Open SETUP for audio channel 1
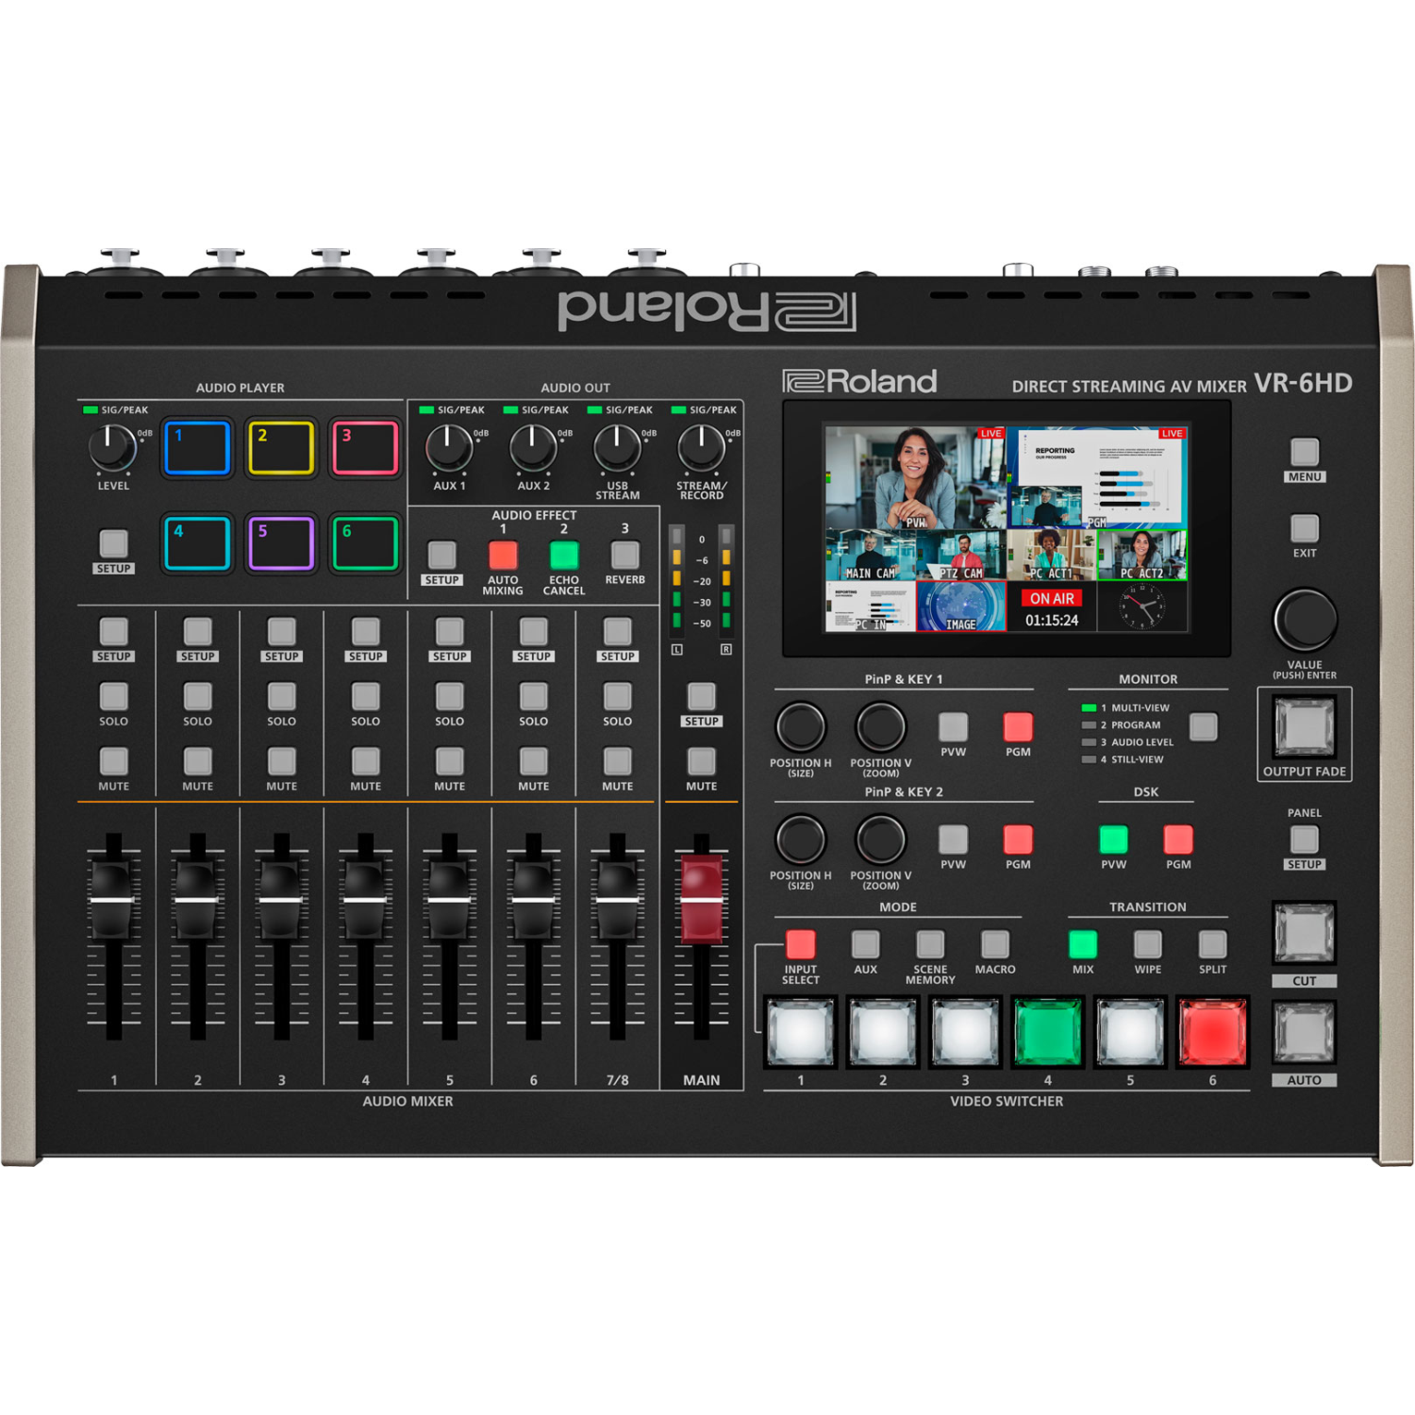Viewport: 1415px width, 1415px height. click(x=113, y=631)
